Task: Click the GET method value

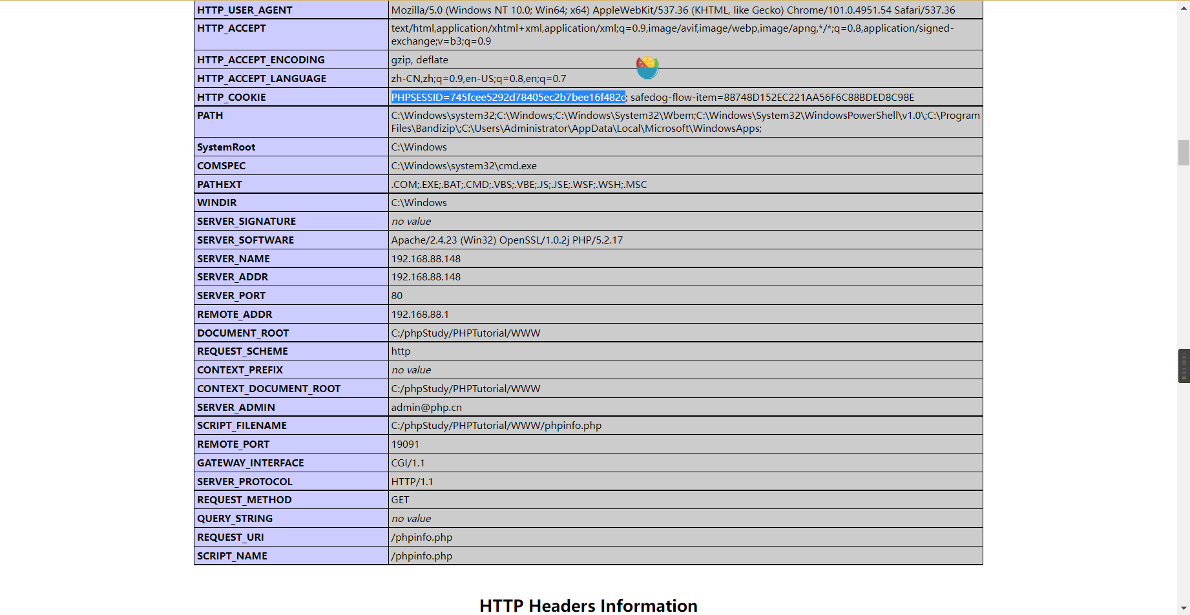Action: point(400,499)
